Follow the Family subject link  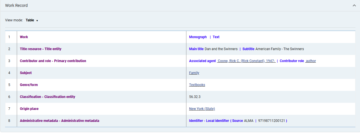194,73
